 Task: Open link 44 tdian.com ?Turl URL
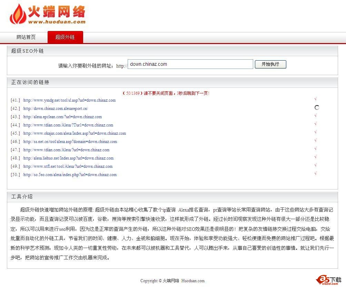coord(68,125)
